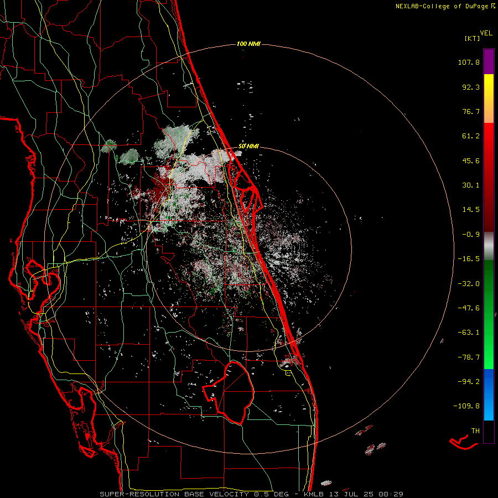Click the -94.2 velocity scale value
This screenshot has height=498, width=498.
click(469, 381)
